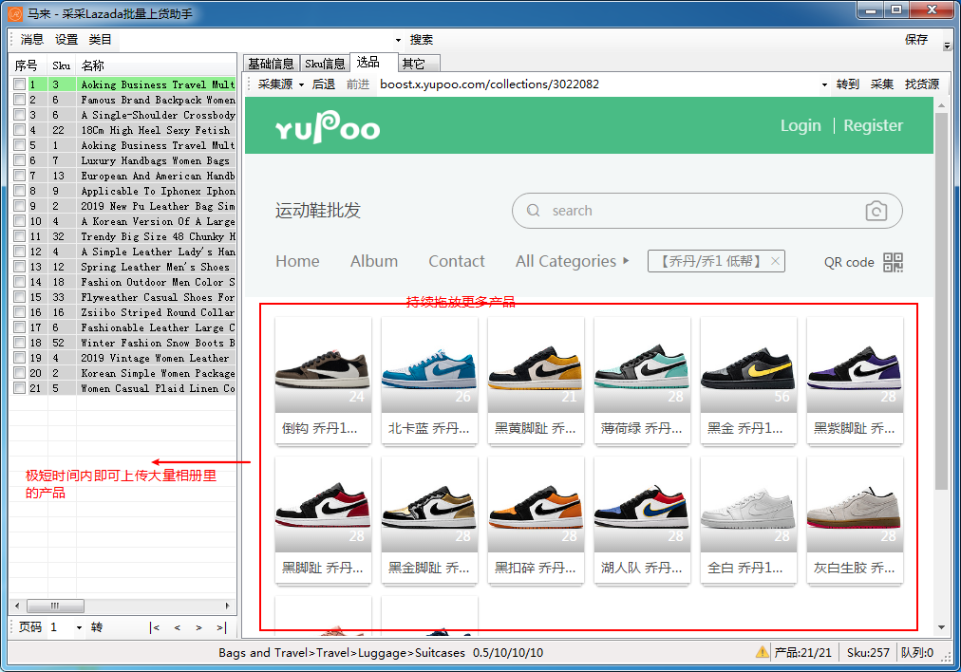Click the Login link
This screenshot has height=672, width=961.
pyautogui.click(x=801, y=125)
